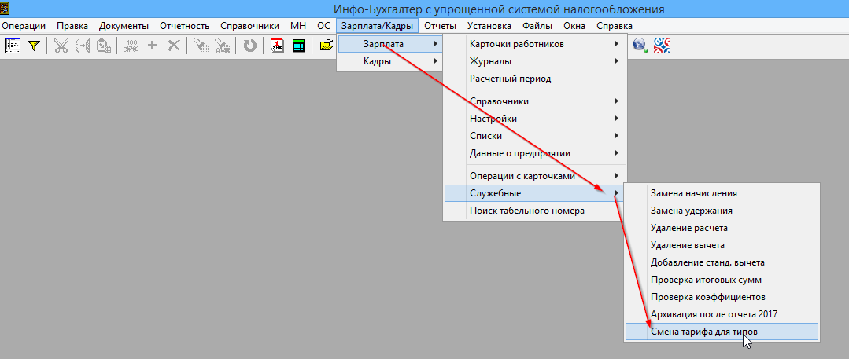Click the Зарплата/Кадры menu
The image size is (849, 359).
click(378, 26)
